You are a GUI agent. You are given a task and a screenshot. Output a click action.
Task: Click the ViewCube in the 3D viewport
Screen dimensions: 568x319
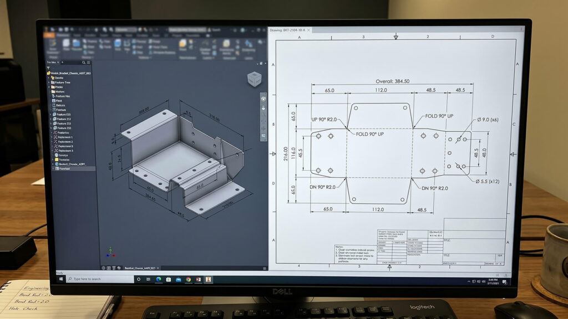click(254, 79)
